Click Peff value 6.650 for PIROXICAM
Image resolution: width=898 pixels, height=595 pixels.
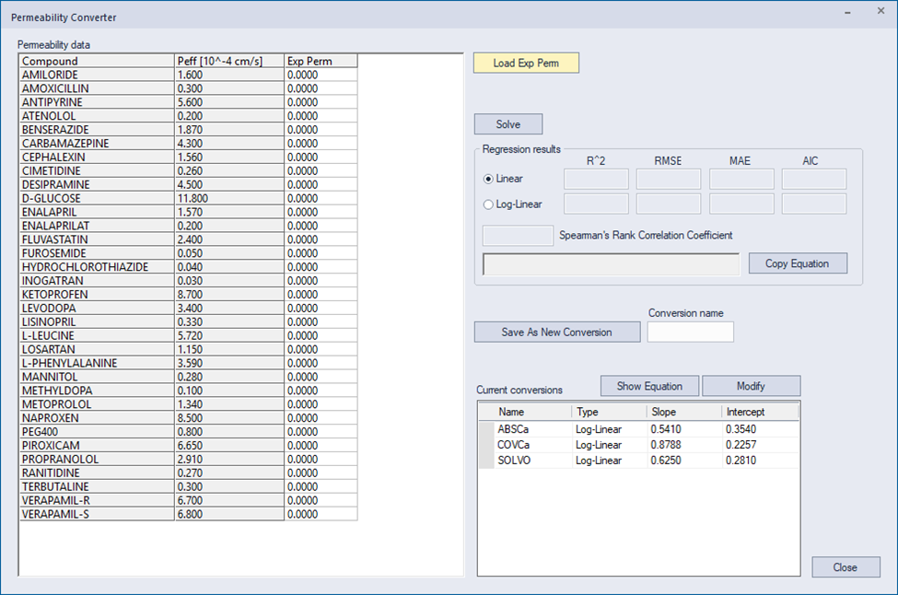pyautogui.click(x=229, y=446)
